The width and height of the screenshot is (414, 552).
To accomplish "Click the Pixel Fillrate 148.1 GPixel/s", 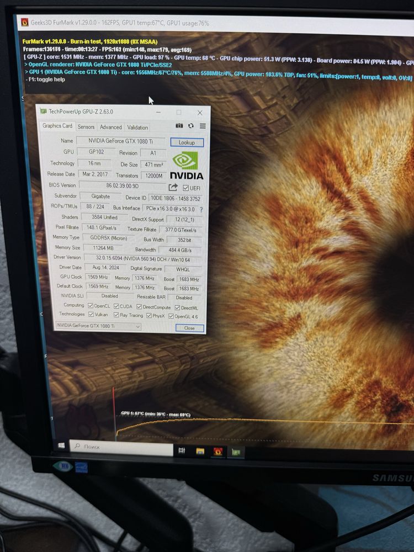I will 101,227.
